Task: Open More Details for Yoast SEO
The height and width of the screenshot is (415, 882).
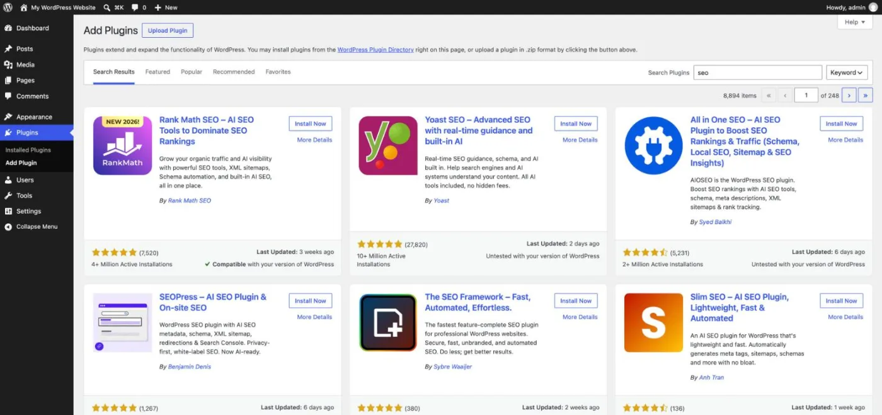Action: (x=580, y=140)
